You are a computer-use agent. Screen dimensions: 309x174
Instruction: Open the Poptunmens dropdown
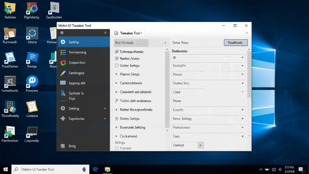click(209, 127)
